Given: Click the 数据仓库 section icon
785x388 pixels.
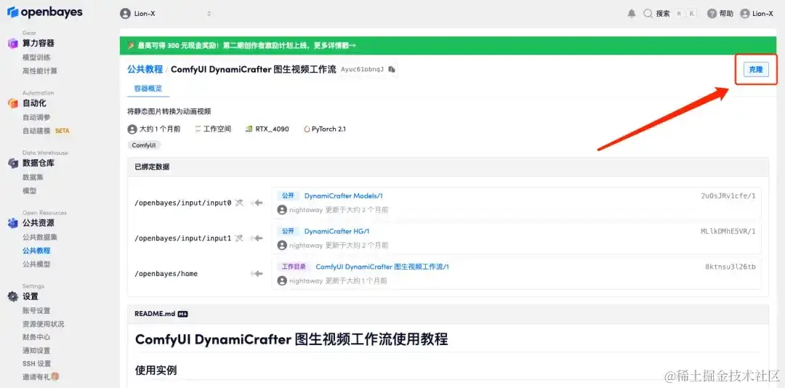Looking at the screenshot, I should coord(12,163).
